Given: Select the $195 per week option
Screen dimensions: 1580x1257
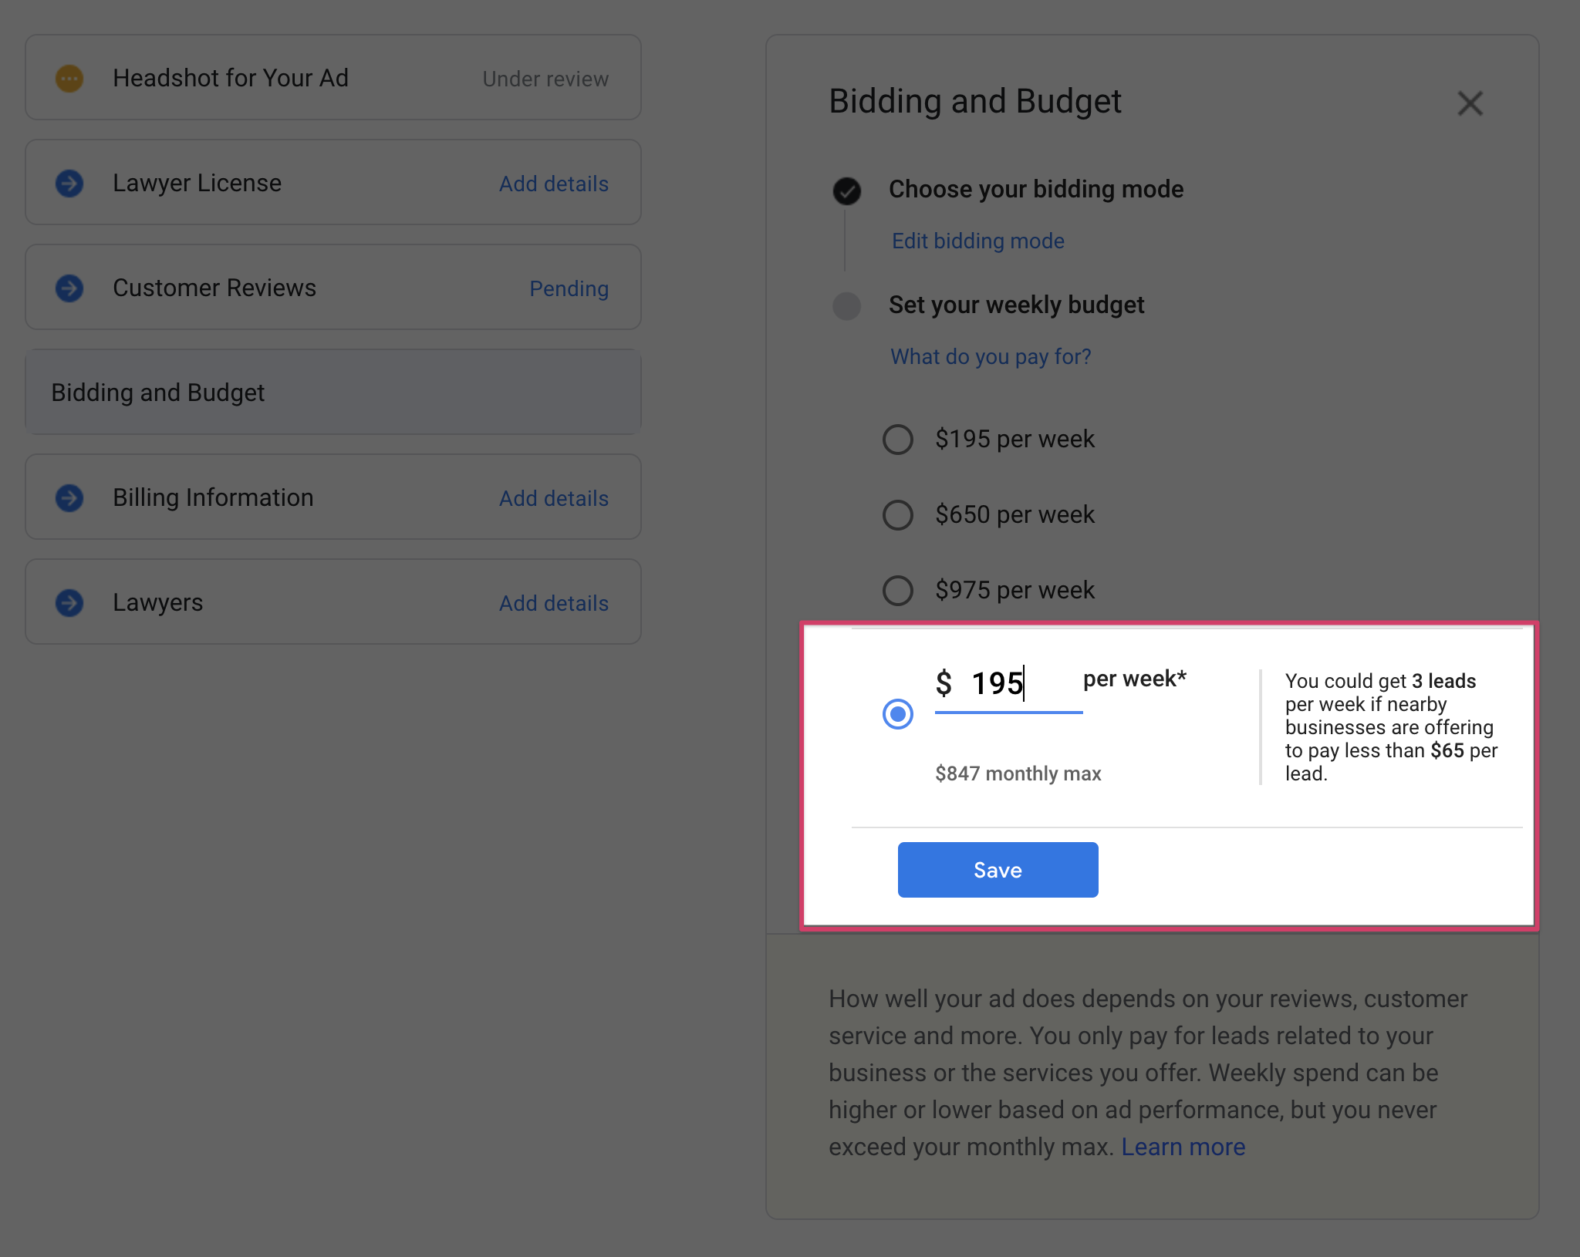Looking at the screenshot, I should tap(898, 440).
